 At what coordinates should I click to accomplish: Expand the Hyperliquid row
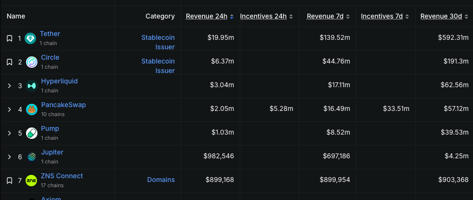[9, 86]
